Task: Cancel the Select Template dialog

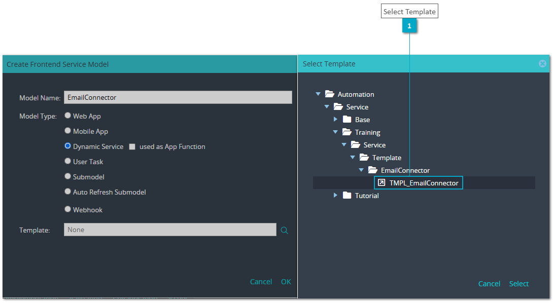Action: [489, 284]
